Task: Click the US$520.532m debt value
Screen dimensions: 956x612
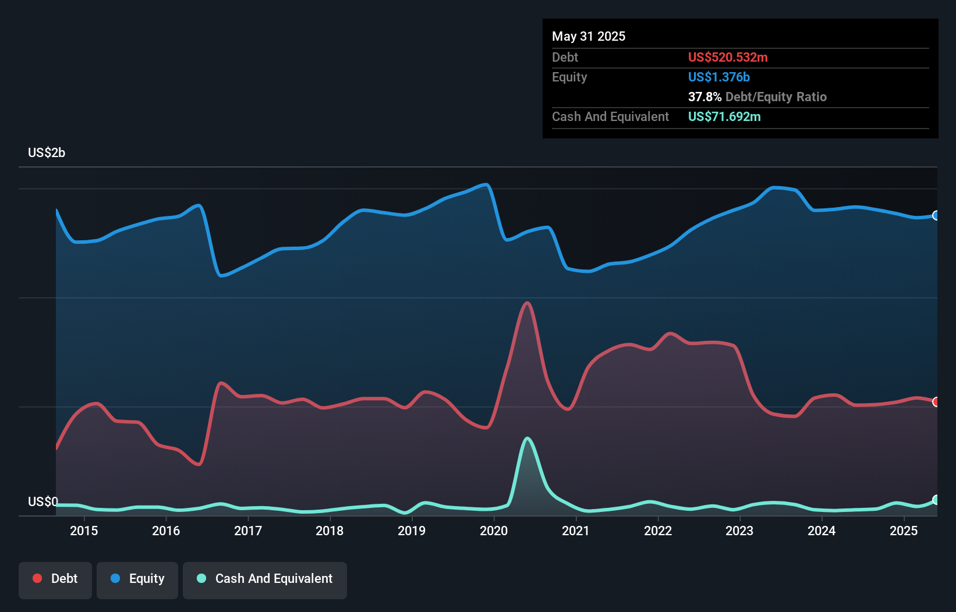Action: (728, 57)
